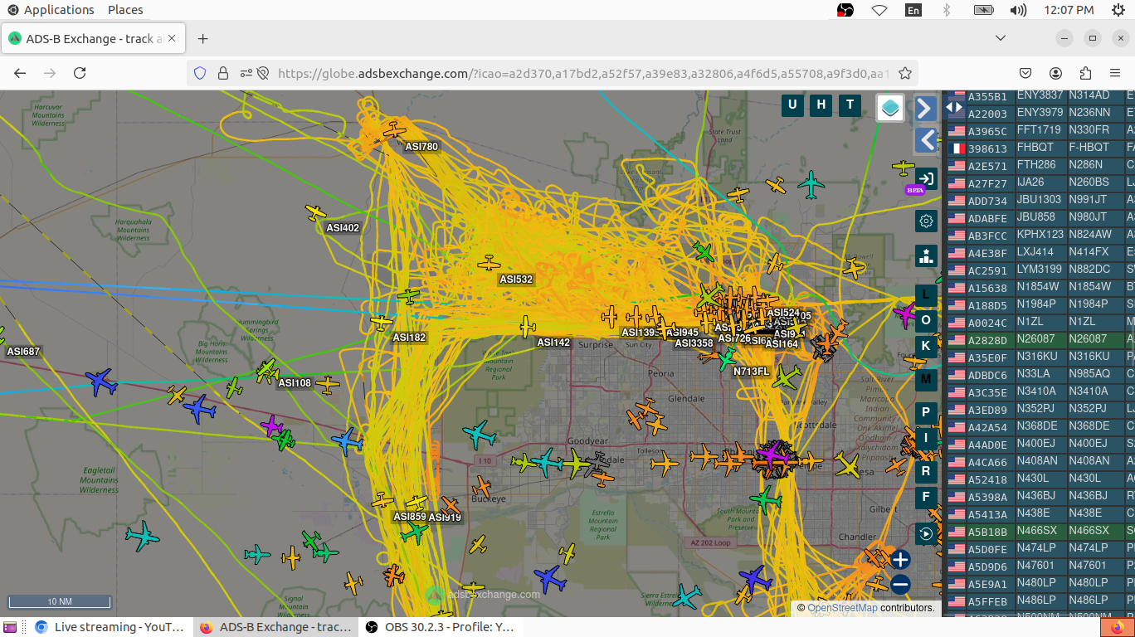The image size is (1135, 637).
Task: Open the OpenStreetMap attribution link
Action: (x=842, y=608)
